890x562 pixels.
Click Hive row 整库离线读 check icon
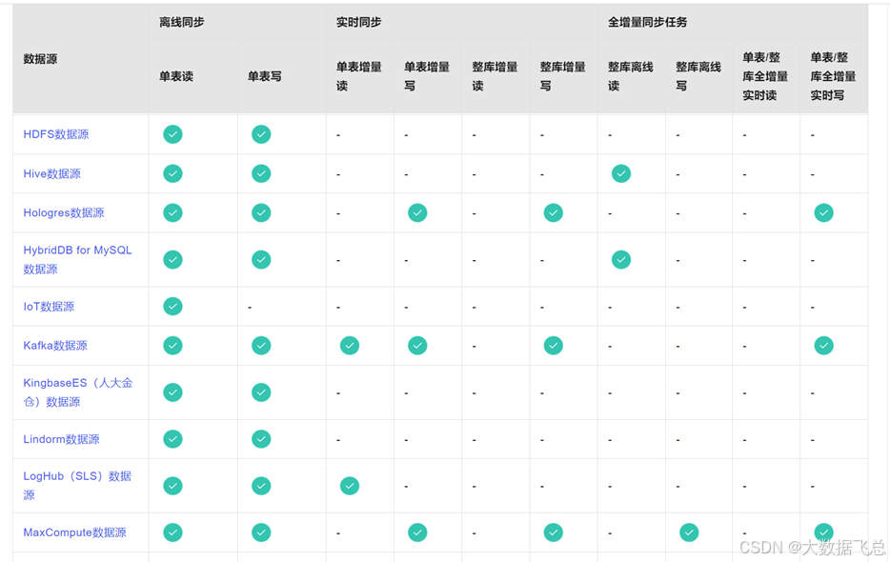pyautogui.click(x=621, y=173)
